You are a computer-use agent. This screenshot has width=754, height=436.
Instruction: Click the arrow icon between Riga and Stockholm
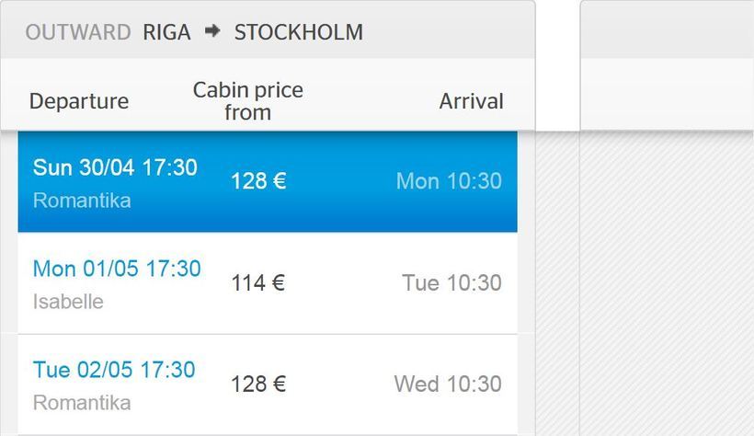point(212,32)
